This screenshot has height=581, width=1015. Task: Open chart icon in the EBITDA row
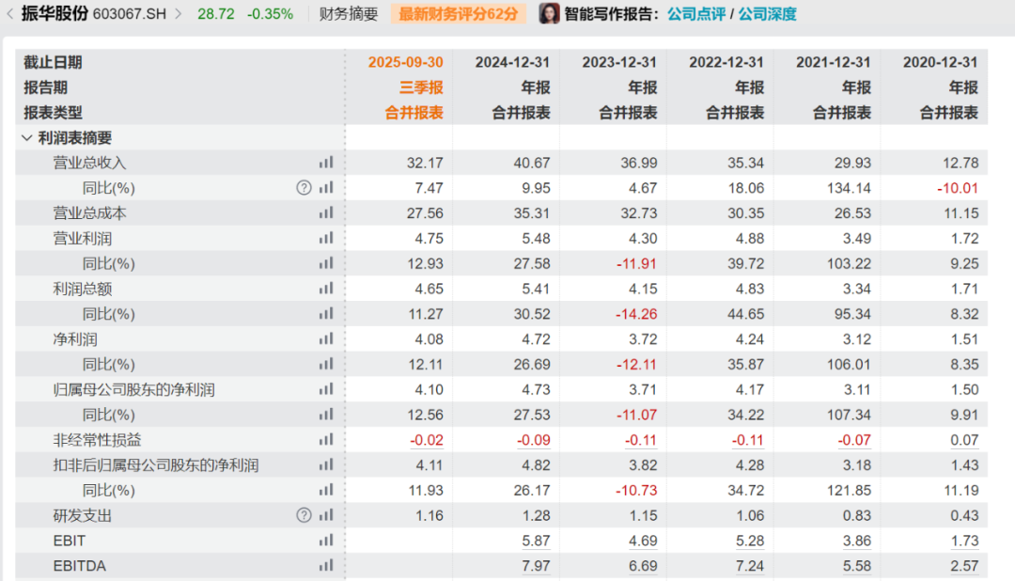point(326,566)
